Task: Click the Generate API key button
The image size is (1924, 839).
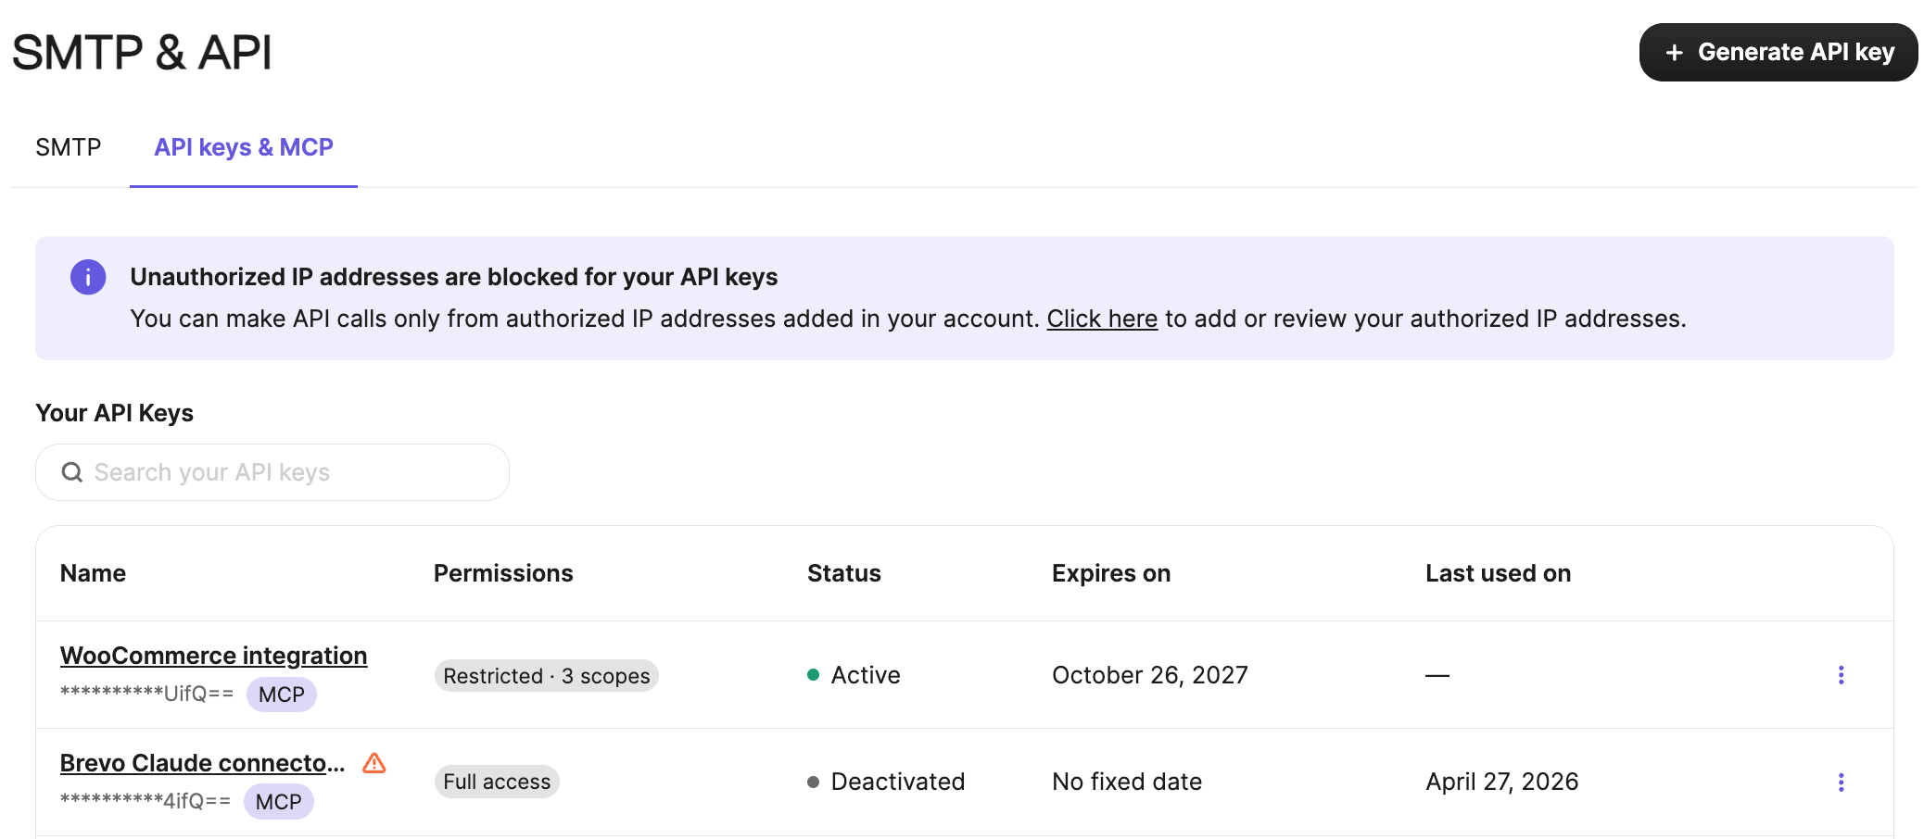Action: 1778,52
